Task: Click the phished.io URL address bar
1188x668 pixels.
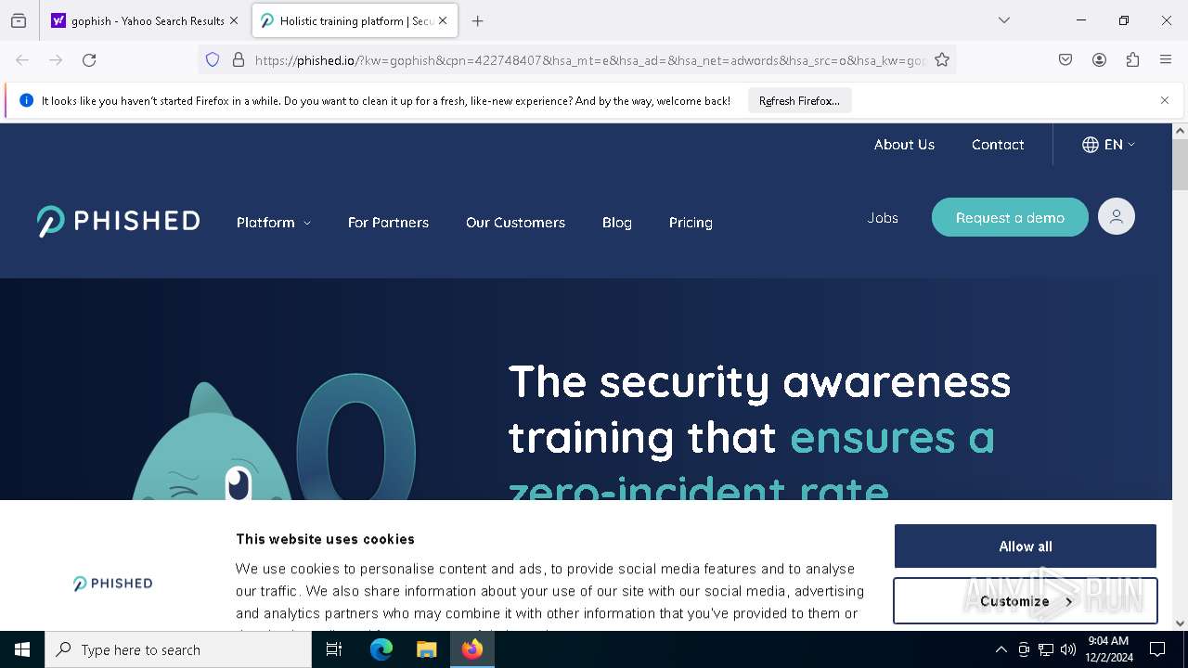Action: [589, 60]
